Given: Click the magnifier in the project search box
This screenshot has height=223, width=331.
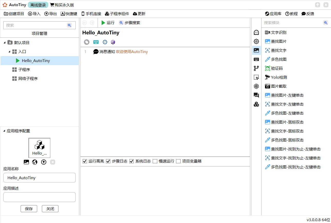Looking at the screenshot, I should (x=69, y=25).
